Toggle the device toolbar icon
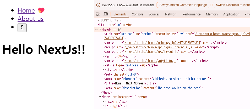Image resolution: width=250 pixels, height=109 pixels. pyautogui.click(x=106, y=14)
